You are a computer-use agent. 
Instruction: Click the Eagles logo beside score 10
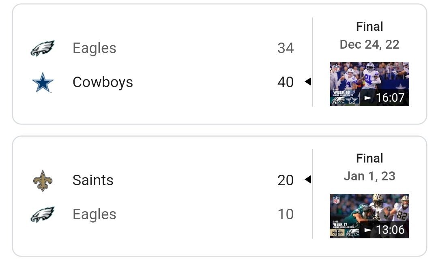click(43, 214)
